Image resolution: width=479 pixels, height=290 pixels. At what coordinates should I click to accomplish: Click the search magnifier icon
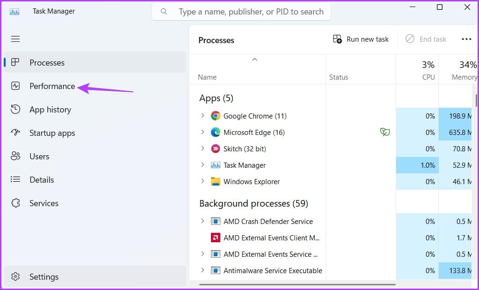pos(164,12)
